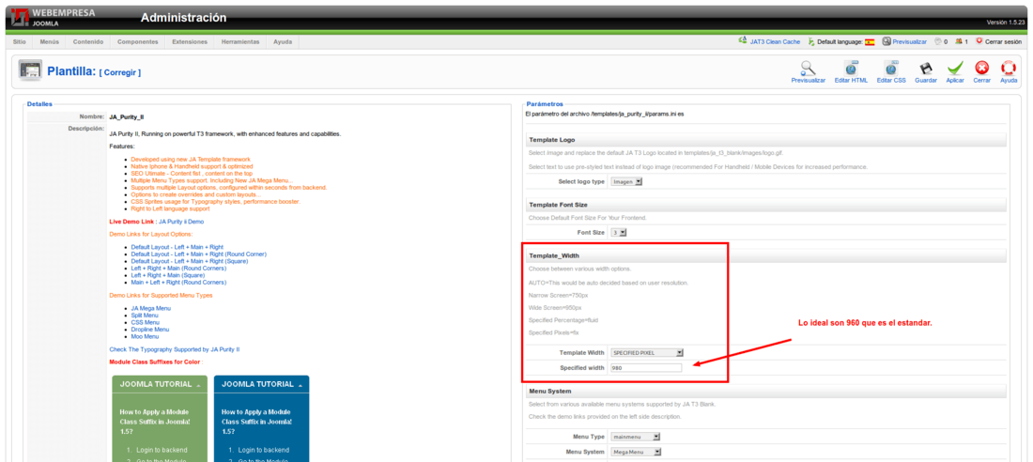1033x462 pixels.
Task: Click the Right to Left language support feature
Action: pyautogui.click(x=170, y=208)
